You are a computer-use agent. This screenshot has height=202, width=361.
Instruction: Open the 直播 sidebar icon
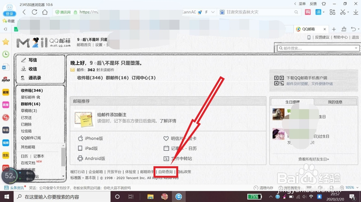pos(6,105)
